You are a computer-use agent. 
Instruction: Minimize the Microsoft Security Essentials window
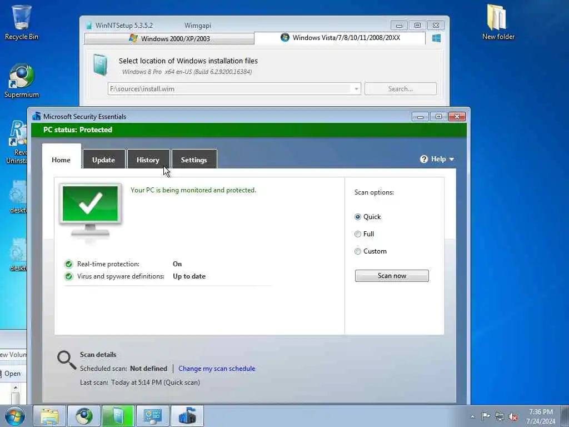point(420,117)
